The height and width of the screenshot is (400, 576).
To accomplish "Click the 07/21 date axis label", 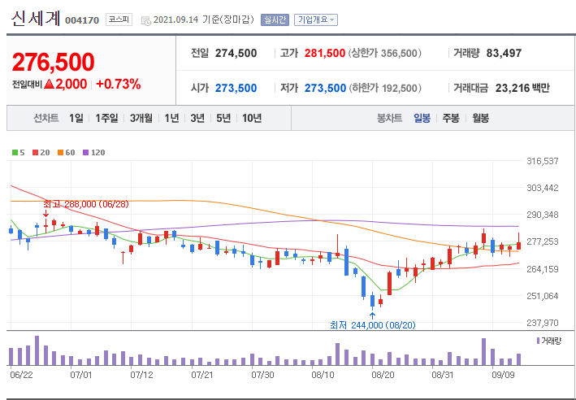I will [x=202, y=375].
